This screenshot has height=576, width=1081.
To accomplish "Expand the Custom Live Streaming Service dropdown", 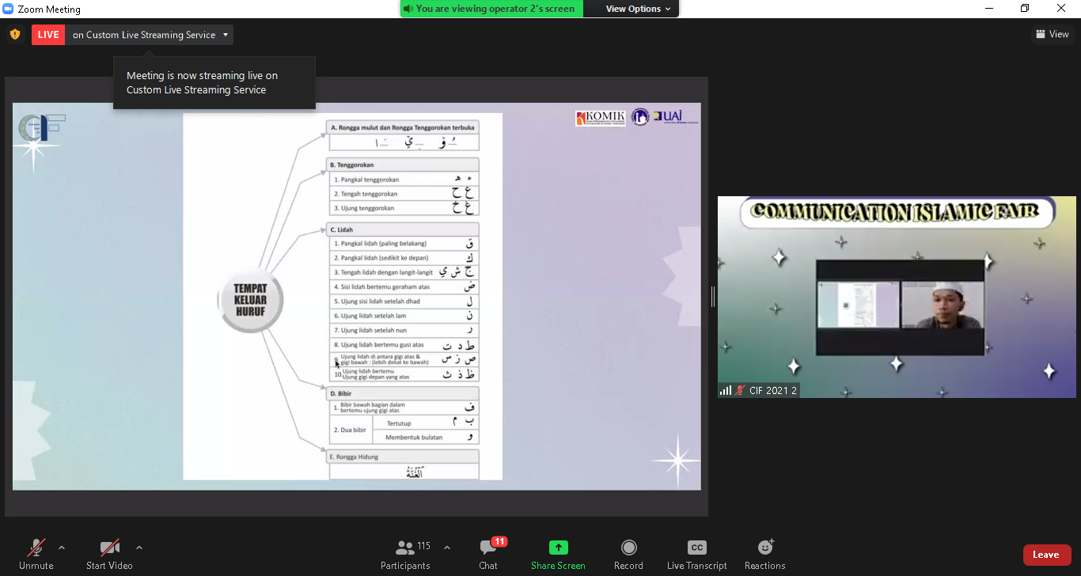I will coord(226,35).
